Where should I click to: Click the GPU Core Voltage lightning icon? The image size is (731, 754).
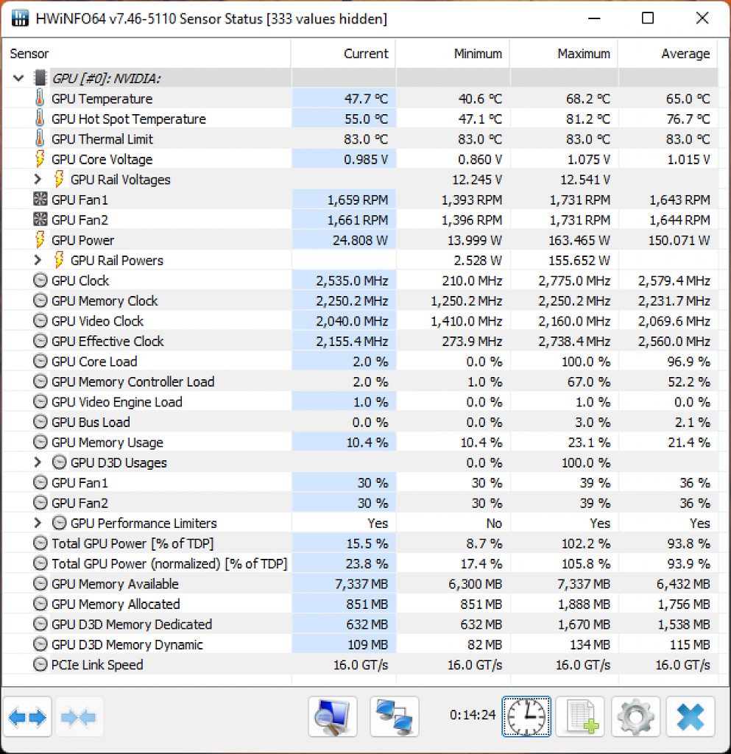tap(40, 159)
